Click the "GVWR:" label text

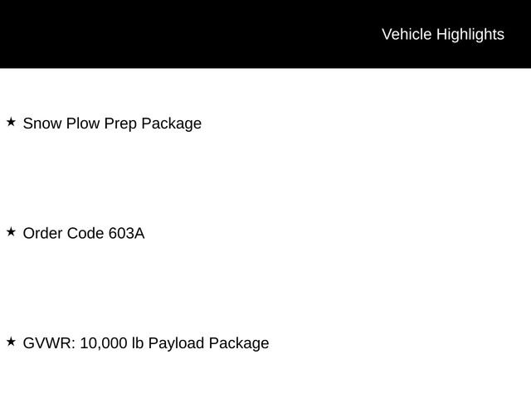coord(49,343)
